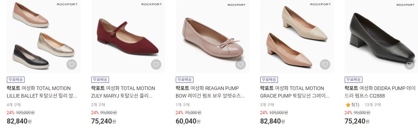The height and width of the screenshot is (130, 418).
Task: Open TOTAL MOTION LILLIE BALLET product title
Action: [42, 92]
